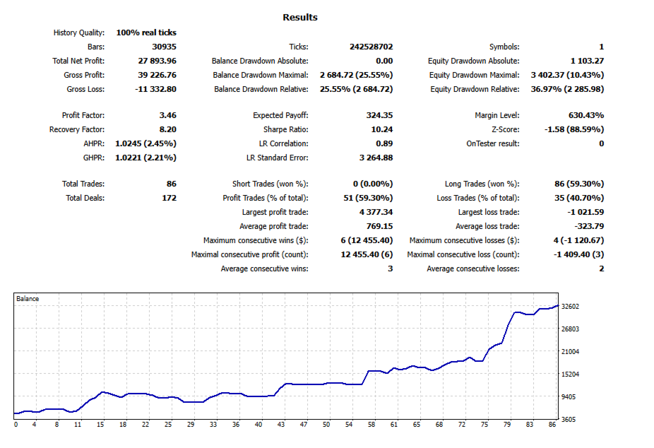This screenshot has width=654, height=448.
Task: Click Maximum consecutive losses value 4 (-1 120.67)
Action: pos(578,241)
